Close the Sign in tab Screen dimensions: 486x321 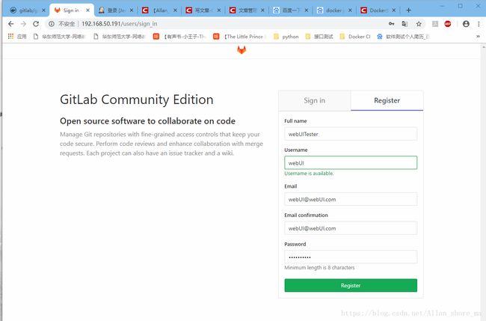[87, 10]
